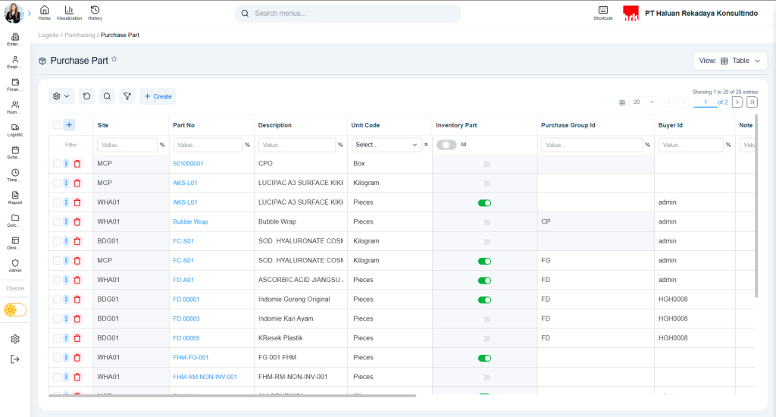
Task: Mark Purchase Part as favorite star
Action: (114, 59)
